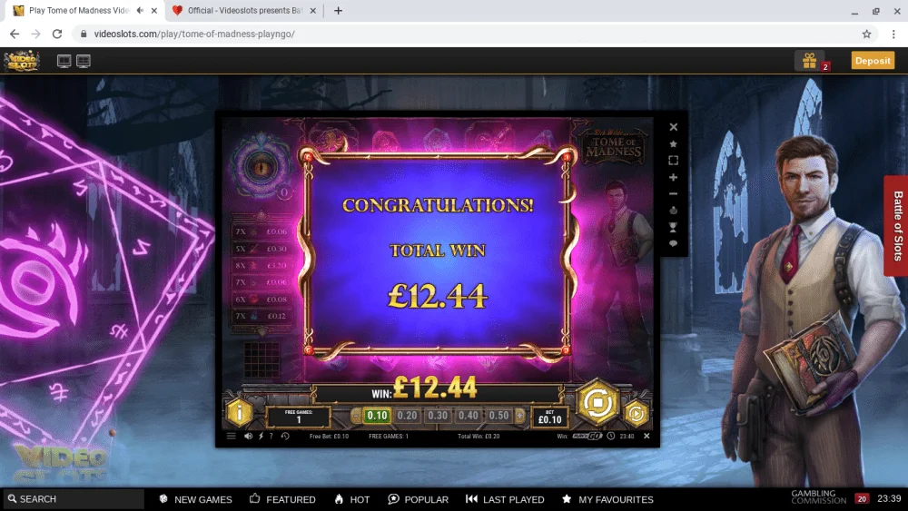Click the red notification badge showing 20
Image resolution: width=908 pixels, height=511 pixels.
click(x=862, y=499)
